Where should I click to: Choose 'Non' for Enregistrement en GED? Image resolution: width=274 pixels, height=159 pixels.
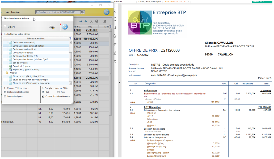click(59, 92)
